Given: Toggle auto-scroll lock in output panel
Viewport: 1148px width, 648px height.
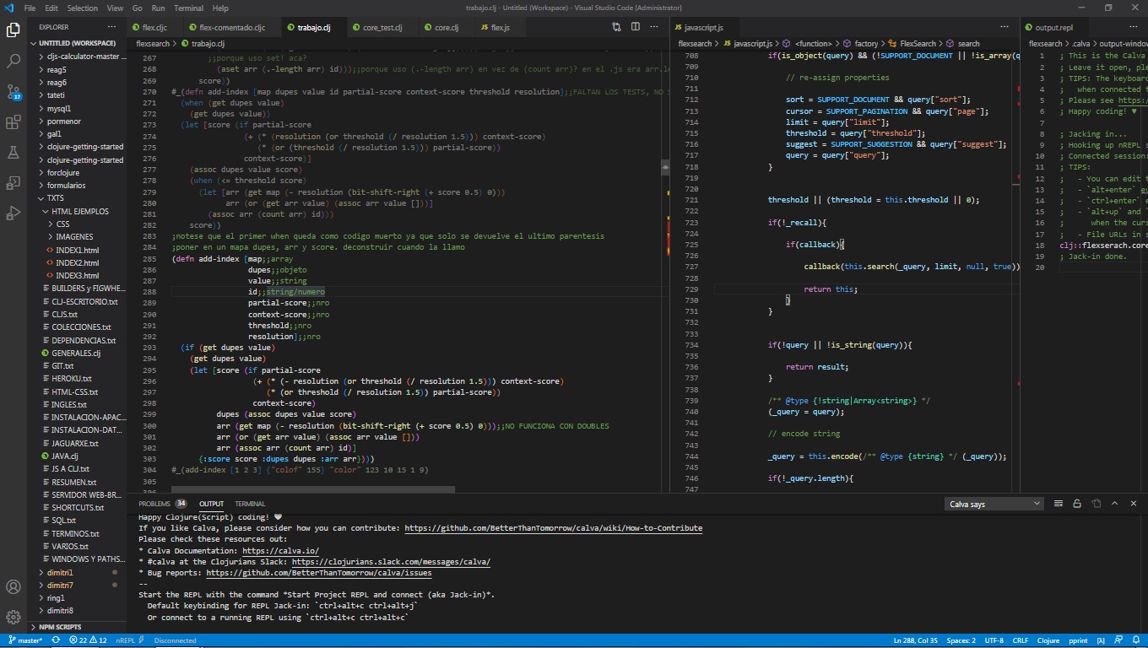Looking at the screenshot, I should click(1077, 504).
